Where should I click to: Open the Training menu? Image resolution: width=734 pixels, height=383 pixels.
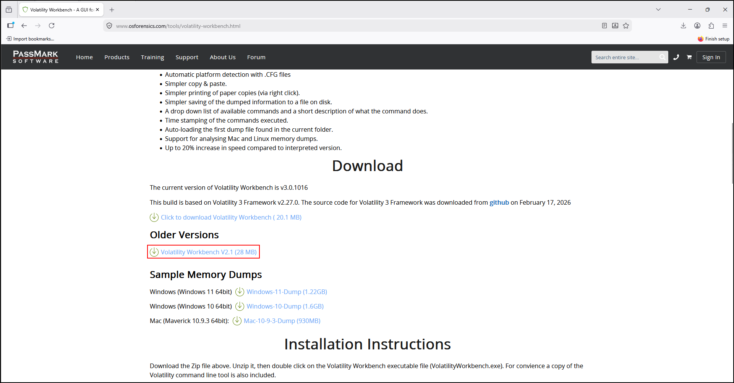point(152,57)
